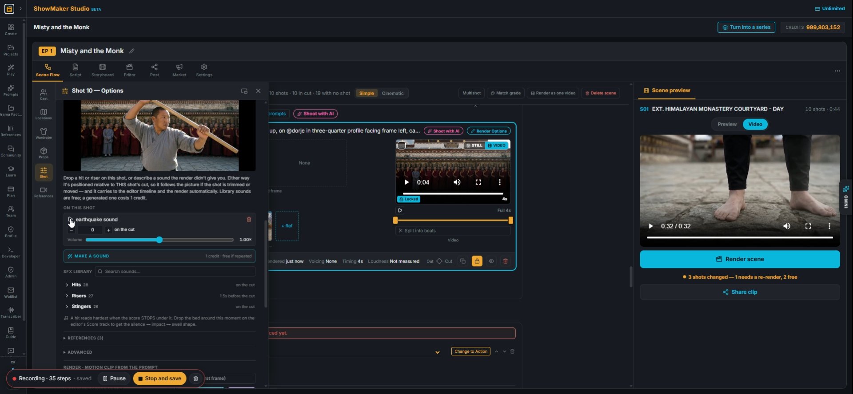Screen dimensions: 853x394
Task: Expand the Stingers sound category
Action: click(160, 307)
